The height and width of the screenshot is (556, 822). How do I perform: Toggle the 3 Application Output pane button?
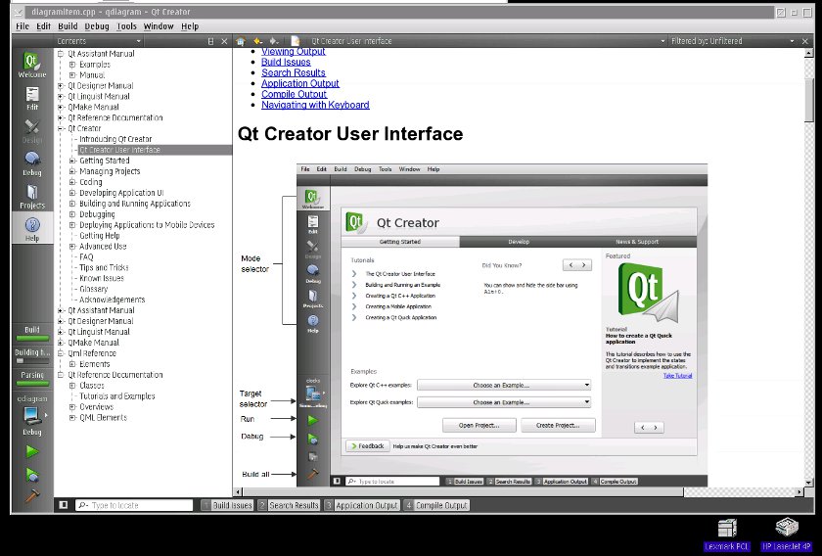click(x=362, y=505)
